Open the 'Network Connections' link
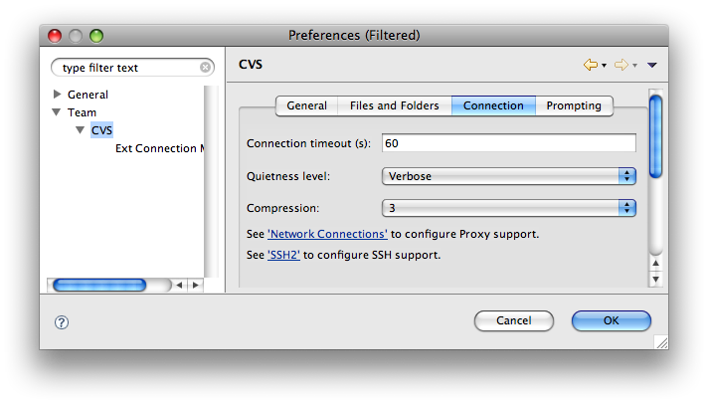The width and height of the screenshot is (708, 404). pos(327,234)
